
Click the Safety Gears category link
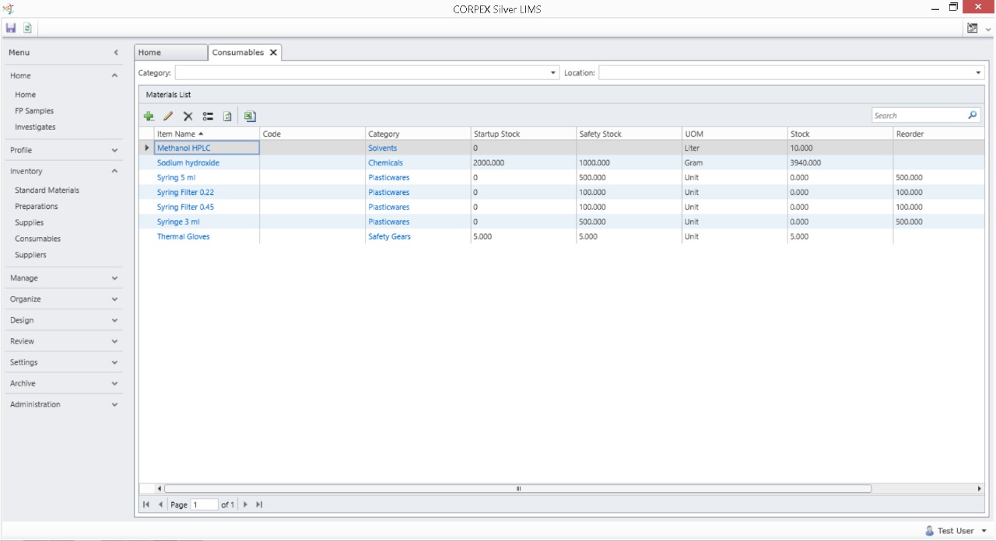[389, 237]
